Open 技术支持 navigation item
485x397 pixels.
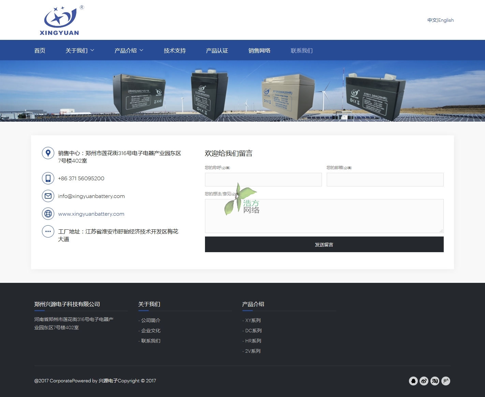click(175, 50)
